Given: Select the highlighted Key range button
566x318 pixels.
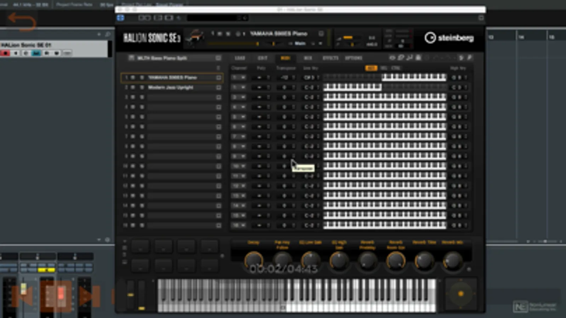Looking at the screenshot, I should pyautogui.click(x=371, y=68).
